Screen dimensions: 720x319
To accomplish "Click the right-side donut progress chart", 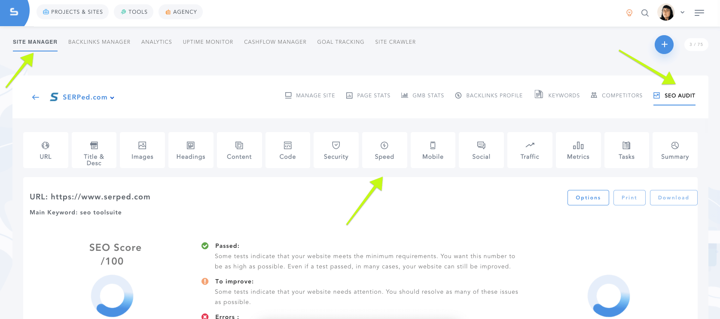I will 609,296.
